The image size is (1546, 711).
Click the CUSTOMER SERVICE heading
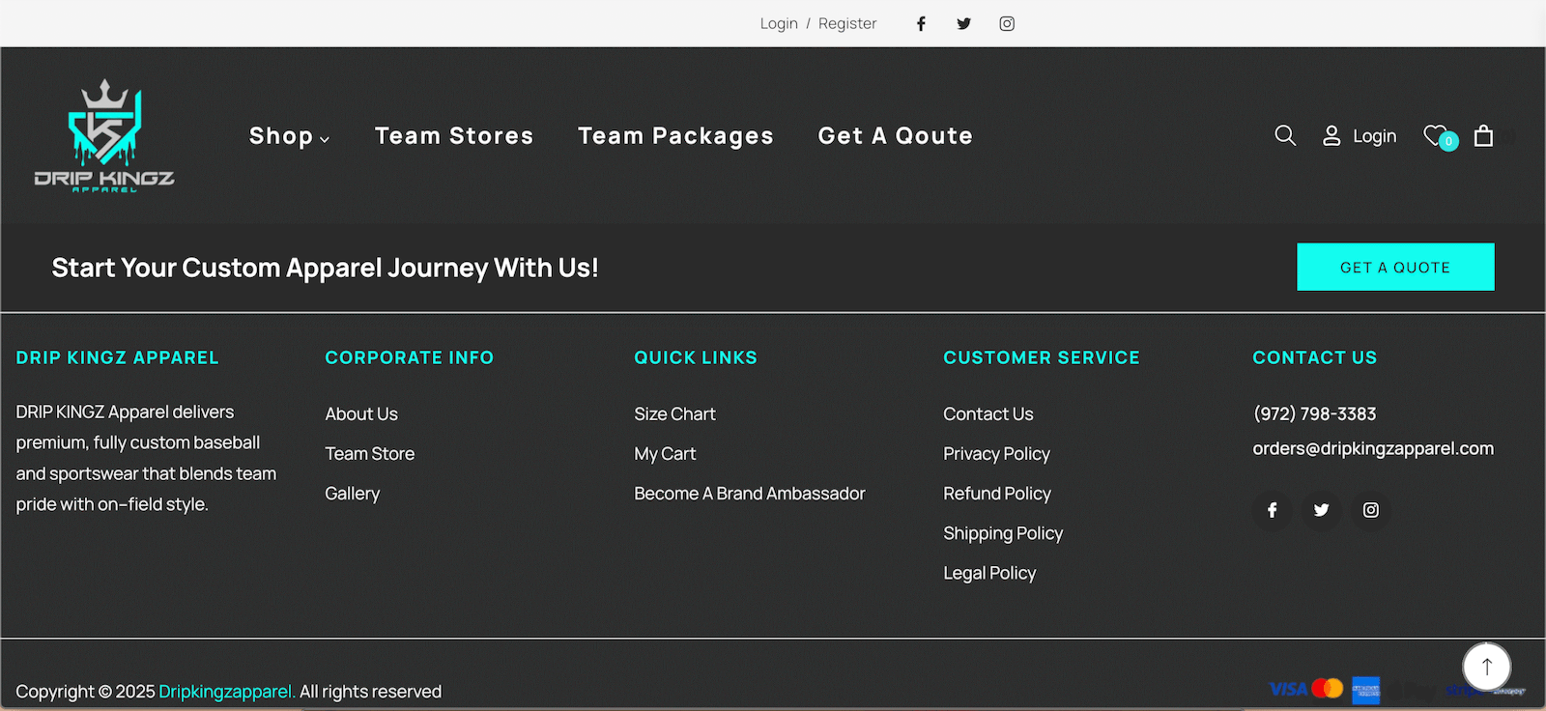click(x=1042, y=357)
